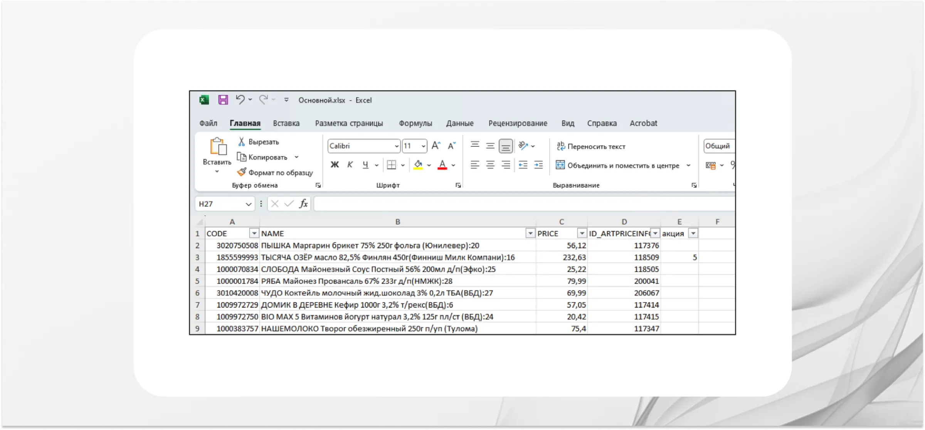The image size is (925, 430).
Task: Toggle underline Ч formatting
Action: click(365, 165)
